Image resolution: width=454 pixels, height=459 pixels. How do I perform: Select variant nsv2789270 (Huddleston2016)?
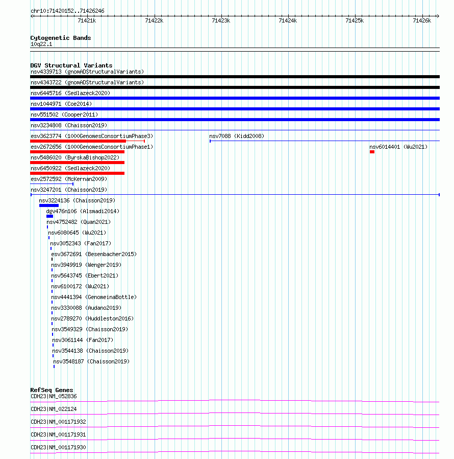click(92, 318)
